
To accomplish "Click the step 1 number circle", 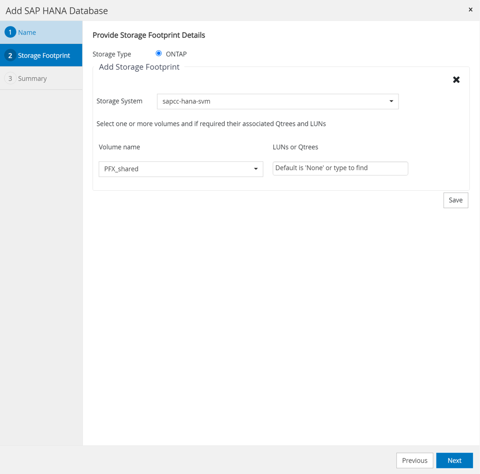I will pyautogui.click(x=10, y=32).
